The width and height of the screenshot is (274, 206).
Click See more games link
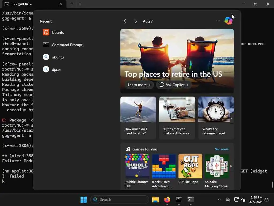(x=222, y=149)
